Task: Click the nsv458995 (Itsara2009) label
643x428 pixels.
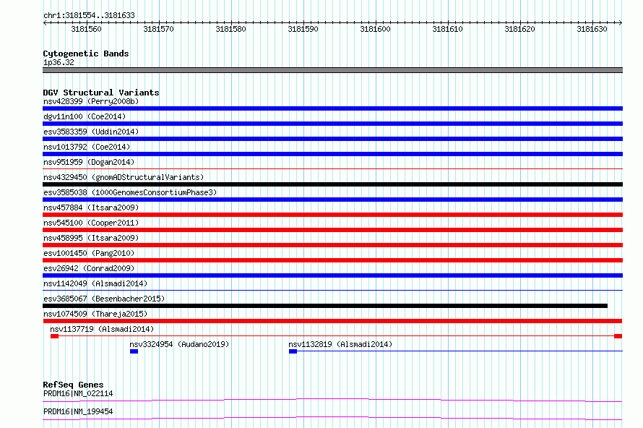Action: click(91, 238)
